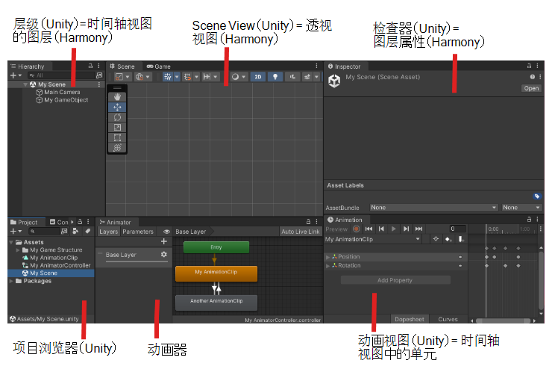Select Another AnimationClip state node
Image resolution: width=552 pixels, height=381 pixels.
click(216, 303)
